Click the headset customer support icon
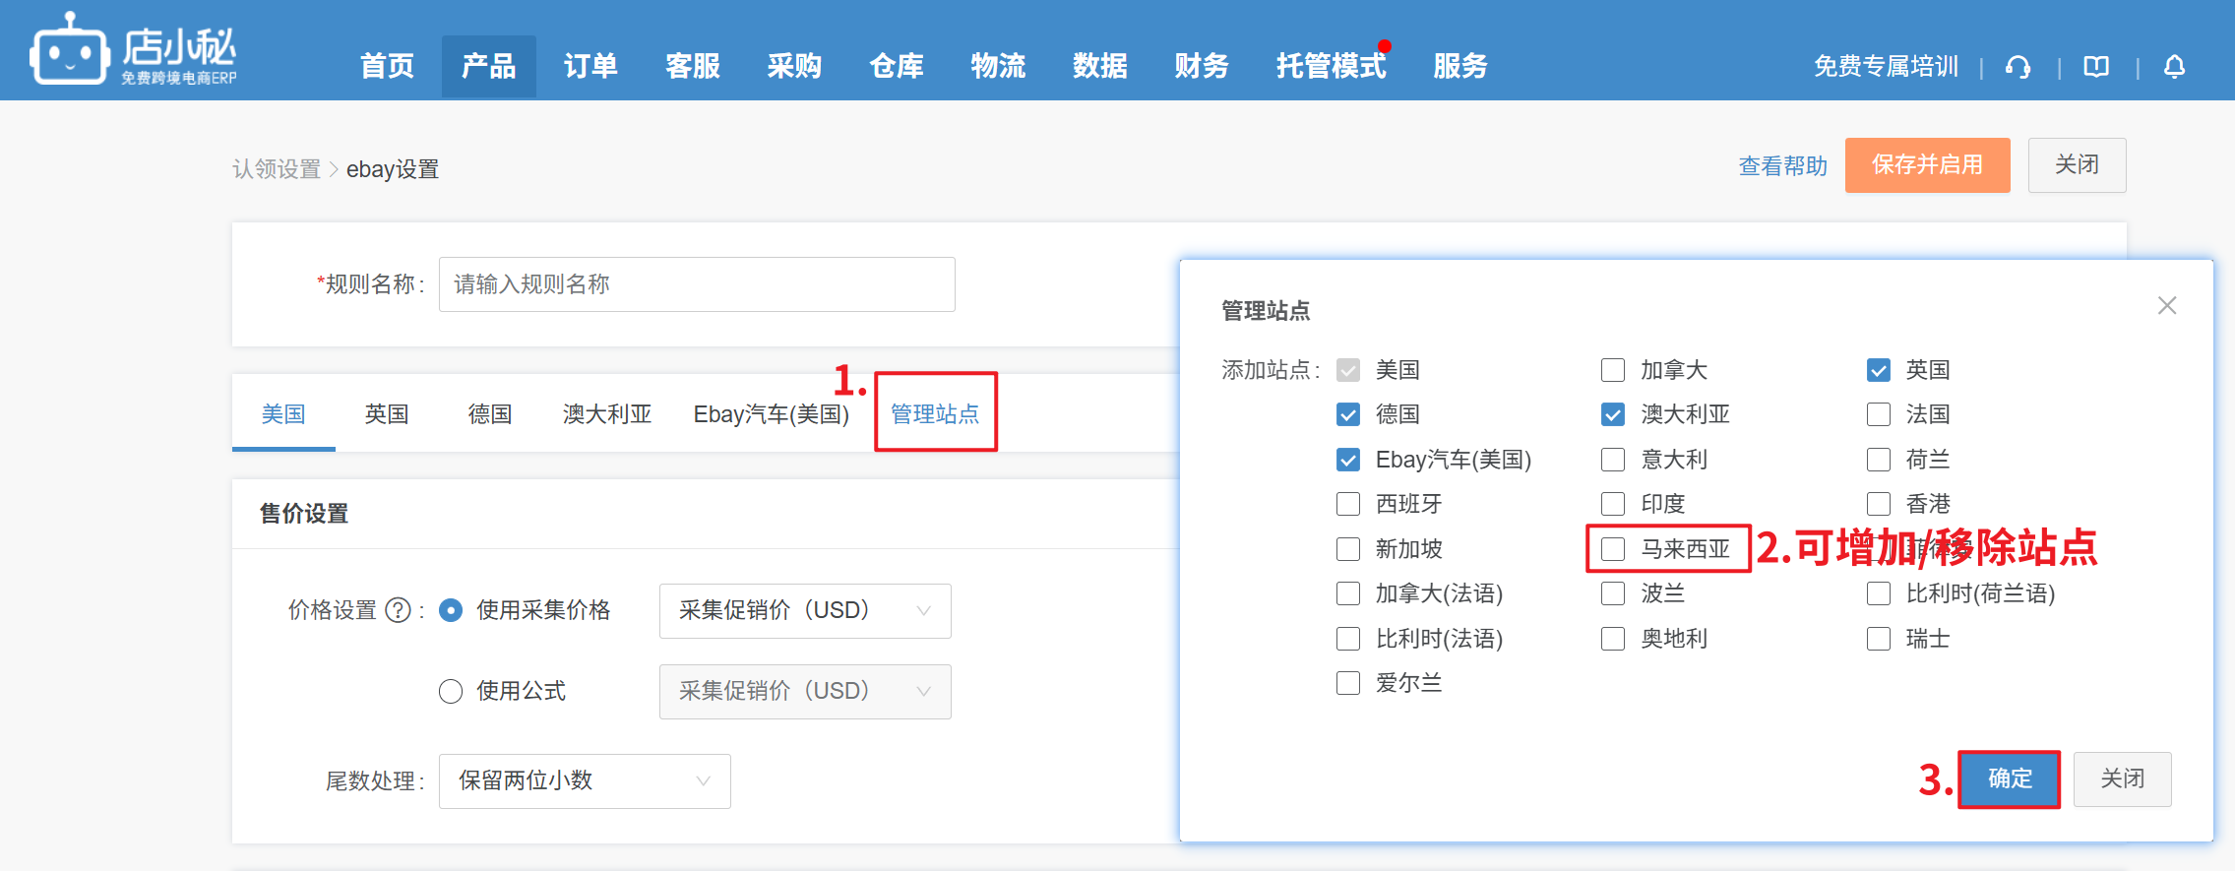 pyautogui.click(x=2018, y=67)
